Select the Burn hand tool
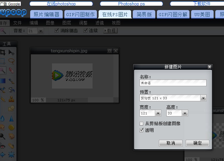The image size is (224, 161). (x=11, y=136)
